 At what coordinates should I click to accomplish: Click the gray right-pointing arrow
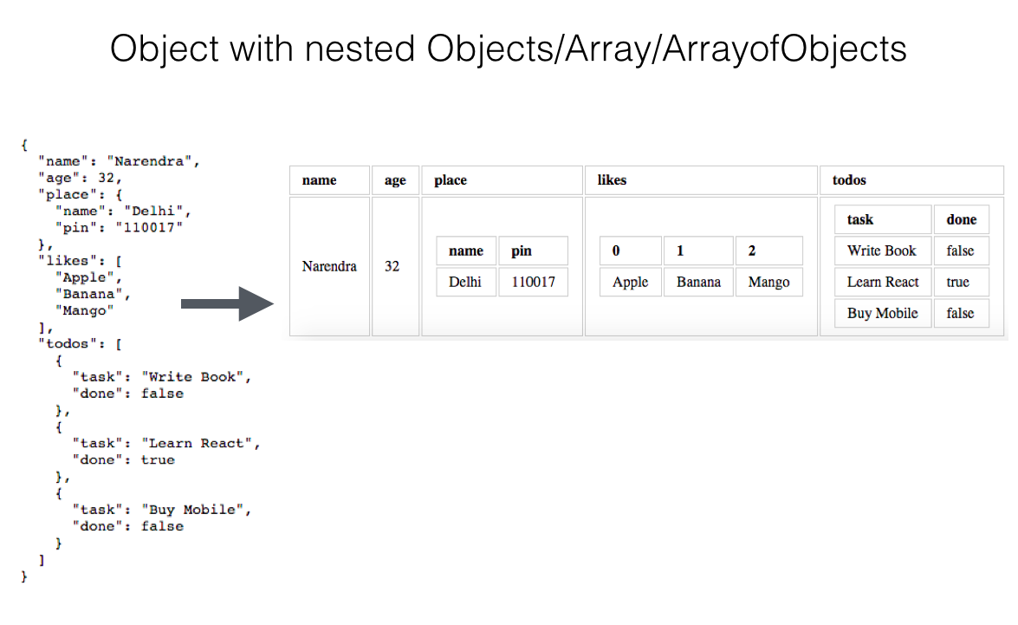point(228,303)
